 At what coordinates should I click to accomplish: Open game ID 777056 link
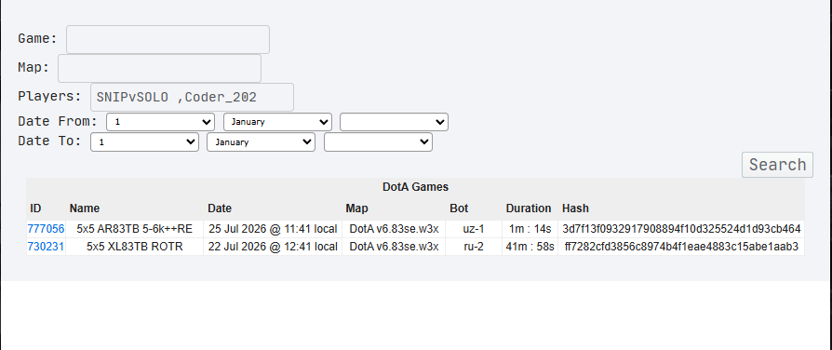pyautogui.click(x=46, y=229)
